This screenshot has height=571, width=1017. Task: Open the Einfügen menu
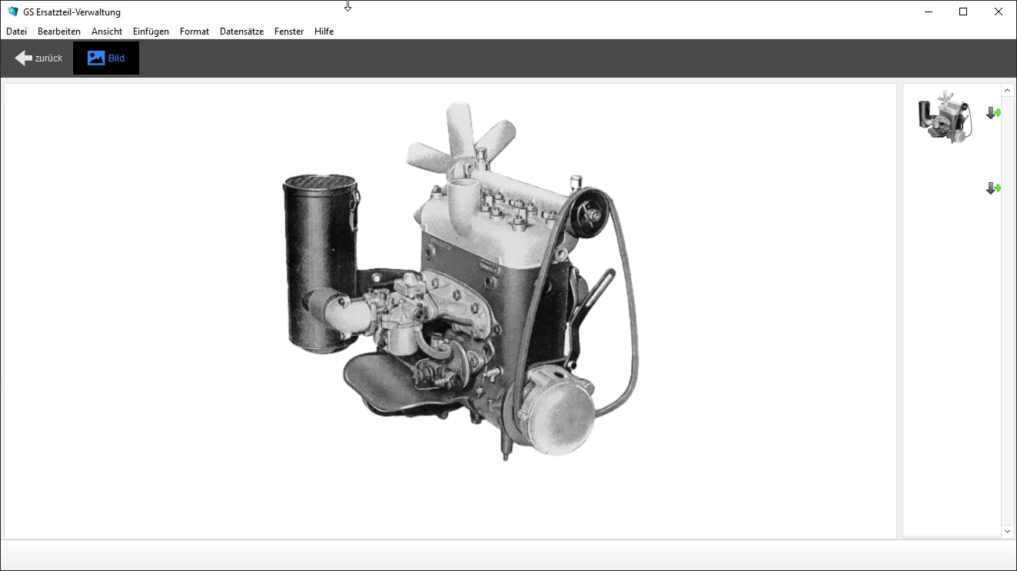point(151,32)
